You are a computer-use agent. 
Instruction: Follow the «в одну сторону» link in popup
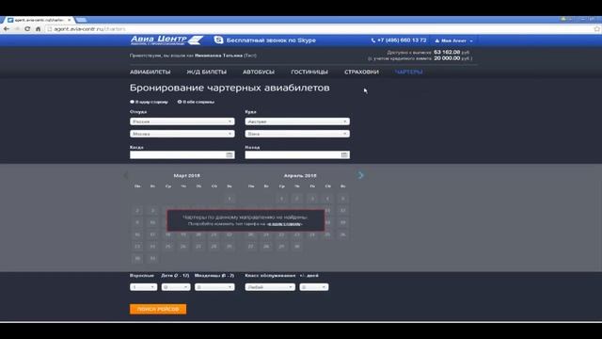284,224
